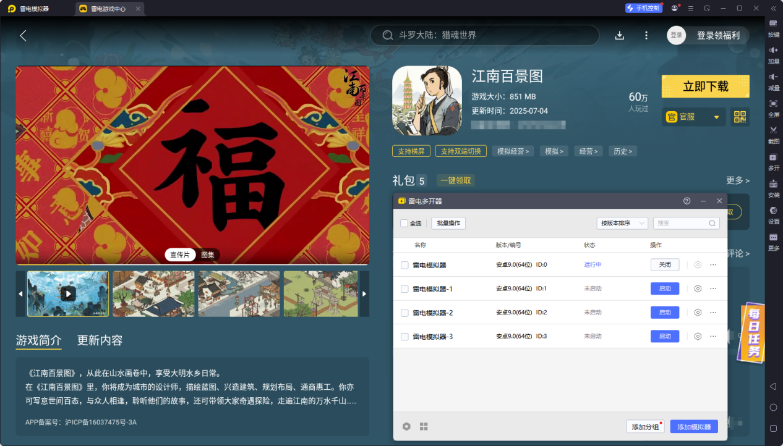
Task: Open 多开 multi-instance sidebar icon
Action: [774, 161]
